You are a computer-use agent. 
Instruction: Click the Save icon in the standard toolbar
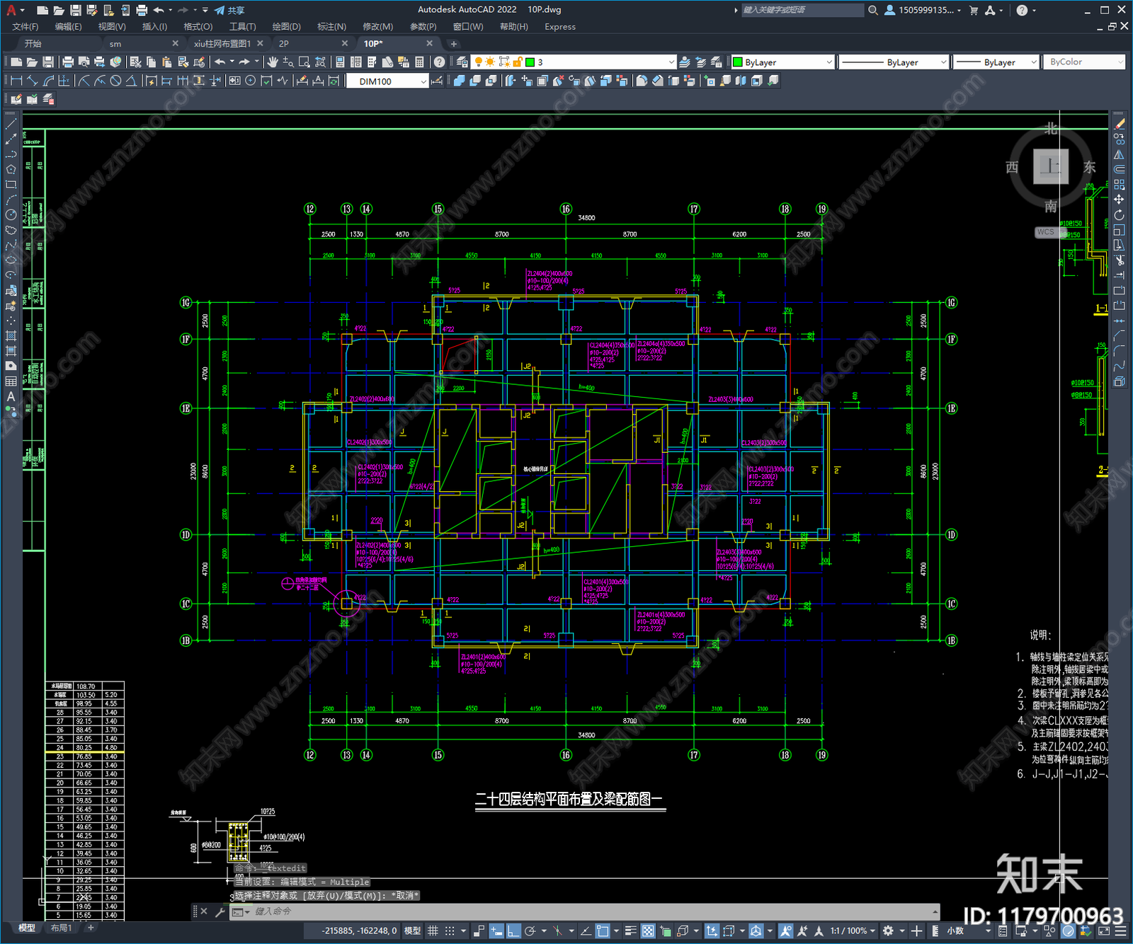[48, 62]
